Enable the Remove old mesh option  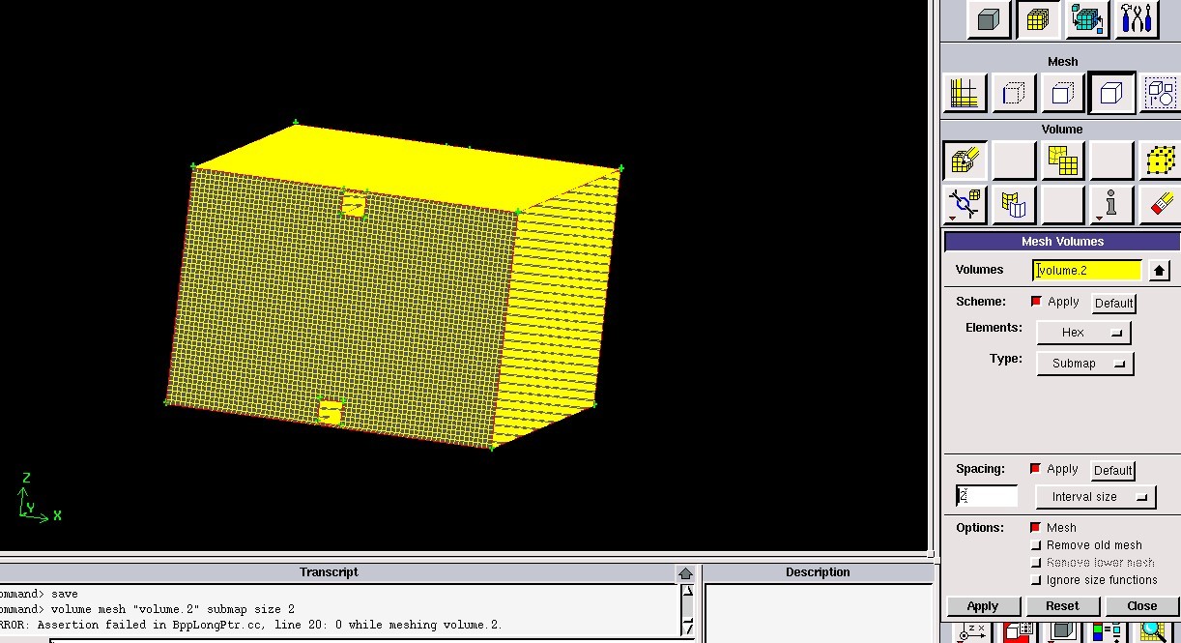[1036, 545]
